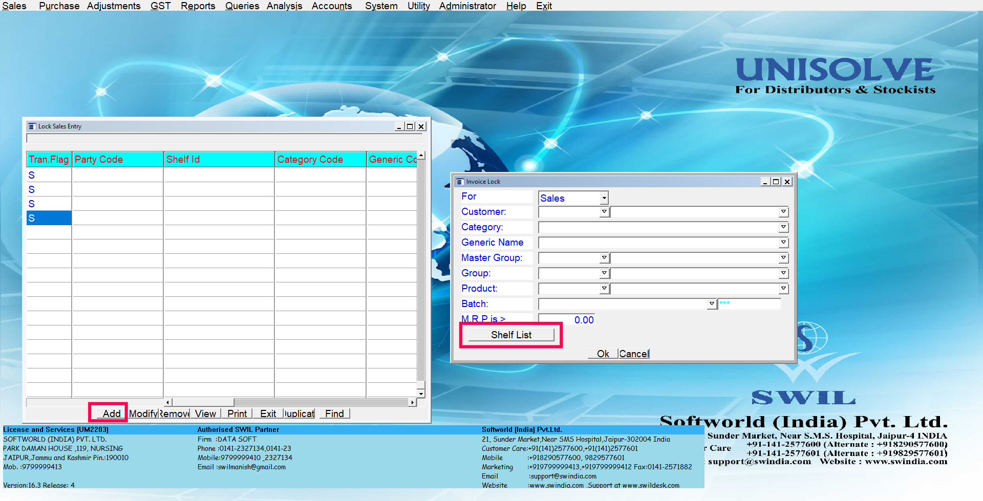983x501 pixels.
Task: Click the Party Code column header
Action: 118,159
